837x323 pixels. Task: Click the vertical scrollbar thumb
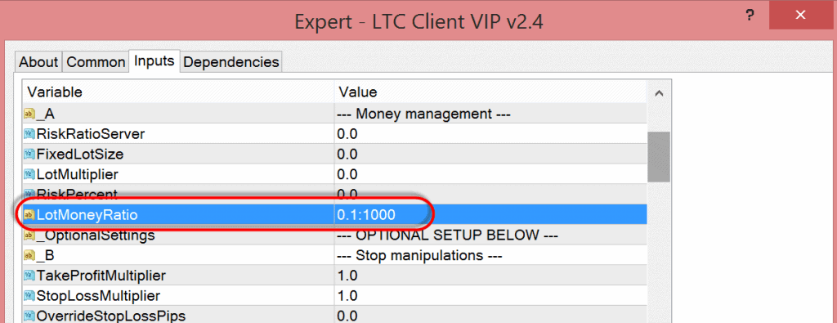coord(660,157)
